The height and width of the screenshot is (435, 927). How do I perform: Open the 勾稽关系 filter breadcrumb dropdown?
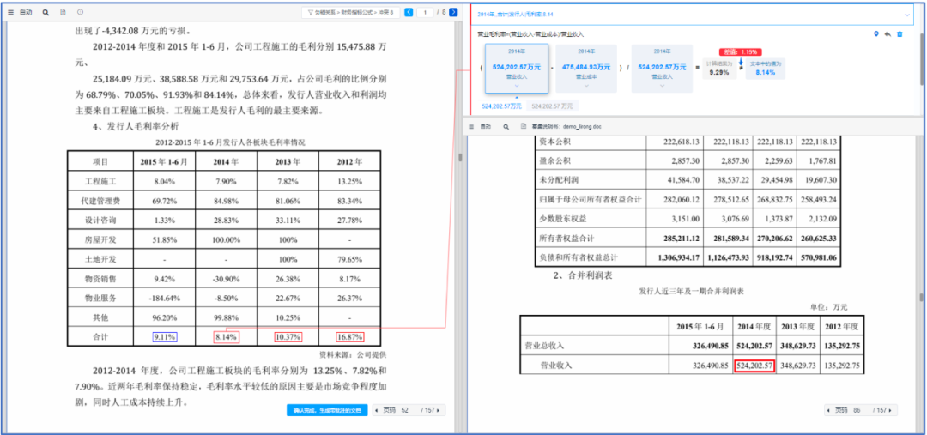350,12
